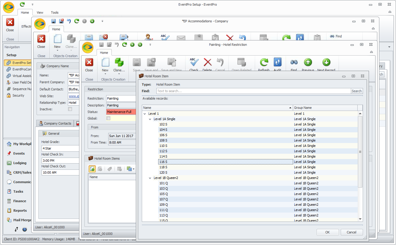Click red Delete icon in Hotel Restriction ribbon
This screenshot has height=245, width=396.
pos(207,62)
